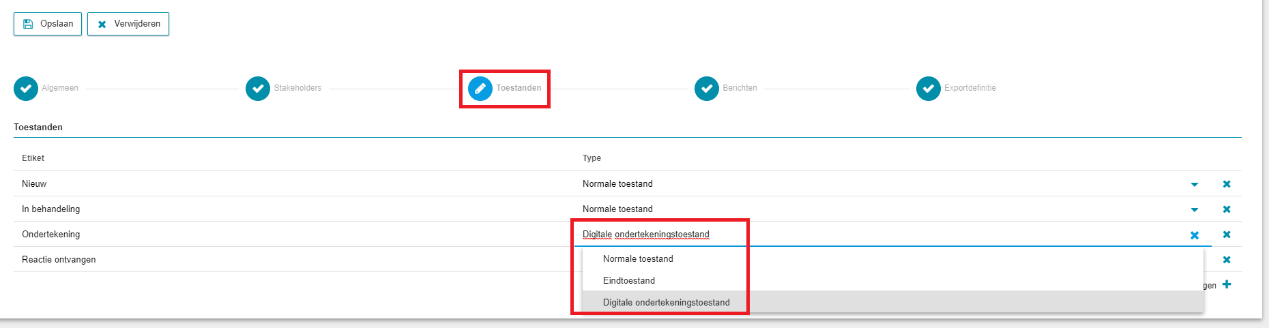Click the Verwijderen delete button

[x=128, y=24]
